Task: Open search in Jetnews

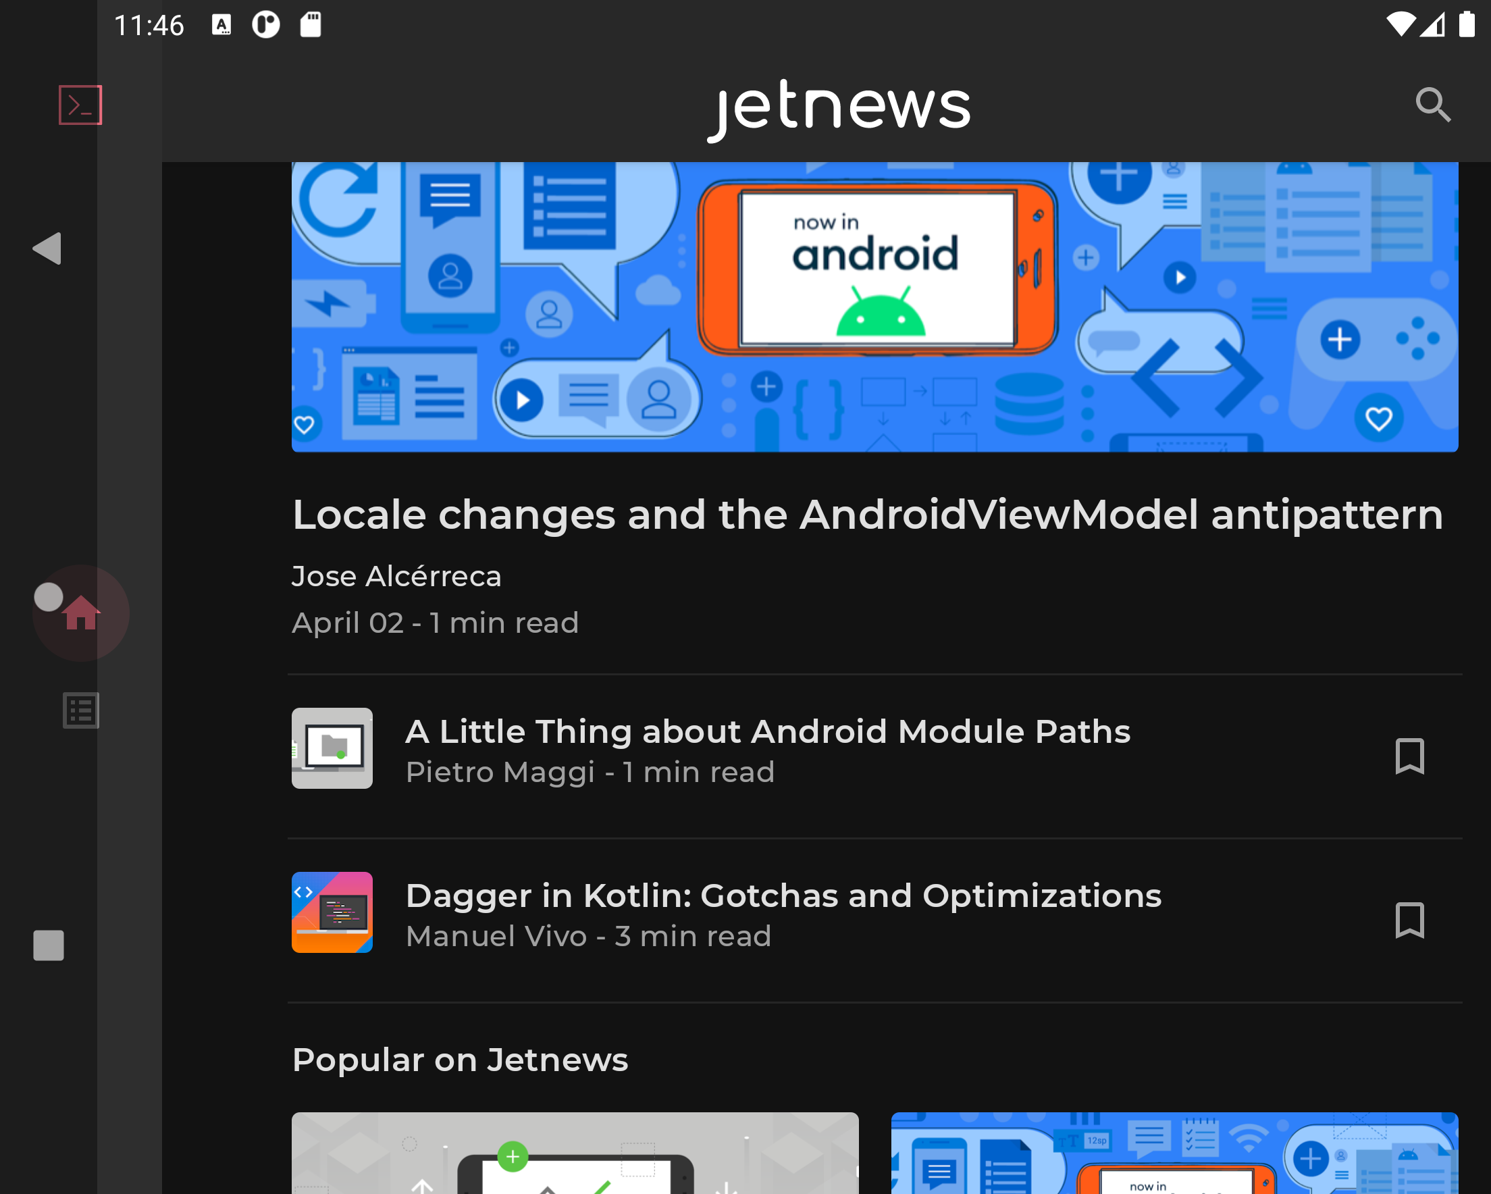Action: pos(1433,105)
